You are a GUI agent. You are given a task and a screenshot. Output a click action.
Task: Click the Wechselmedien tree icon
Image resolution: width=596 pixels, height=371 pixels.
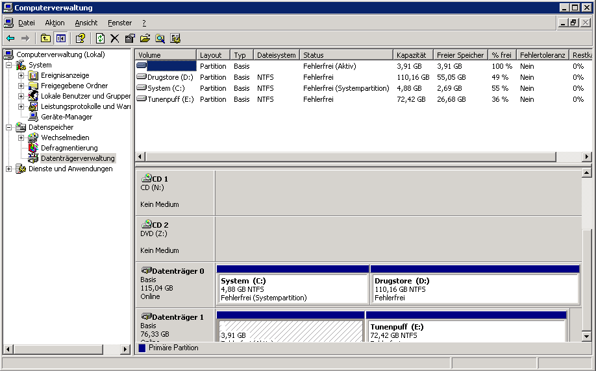coord(34,138)
